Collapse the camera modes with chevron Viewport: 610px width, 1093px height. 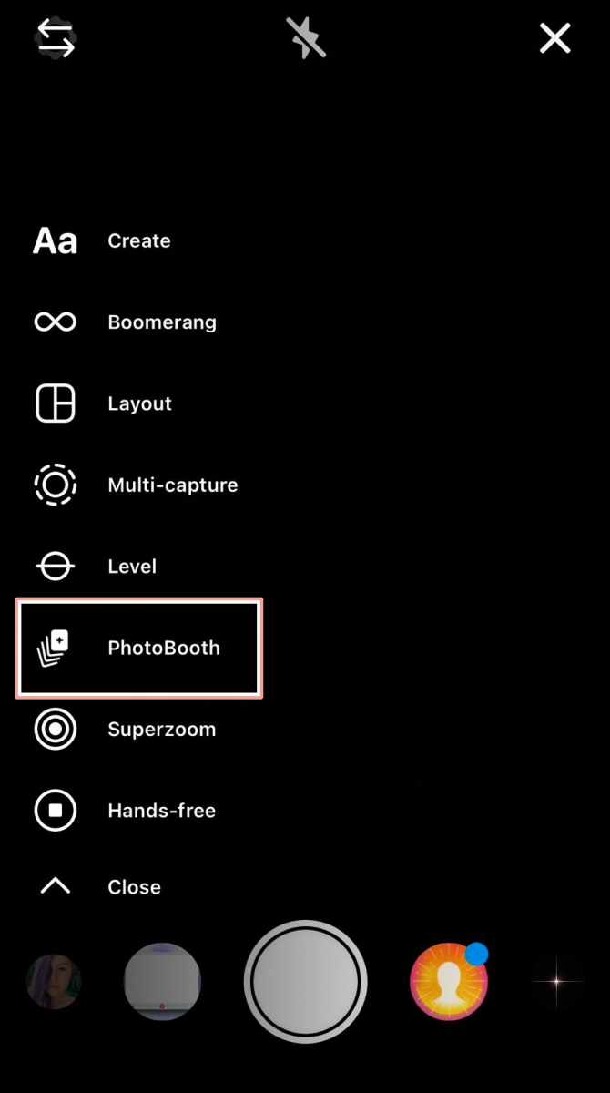[55, 885]
